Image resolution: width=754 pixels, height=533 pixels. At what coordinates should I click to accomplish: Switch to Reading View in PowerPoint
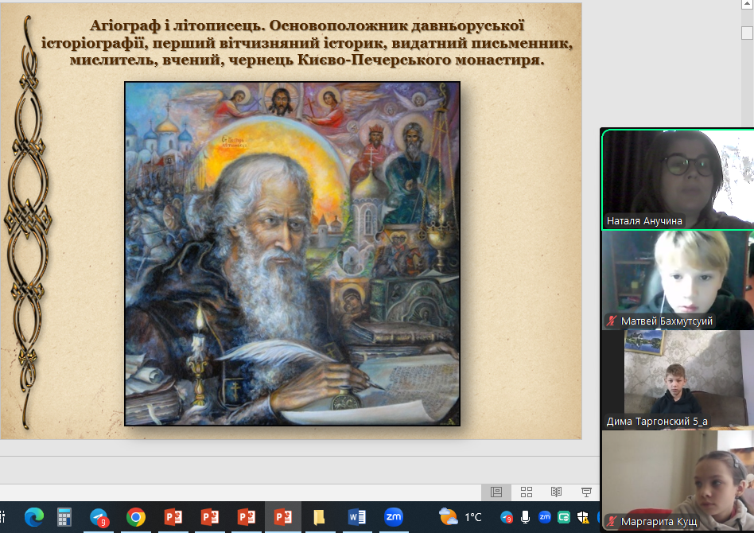556,492
